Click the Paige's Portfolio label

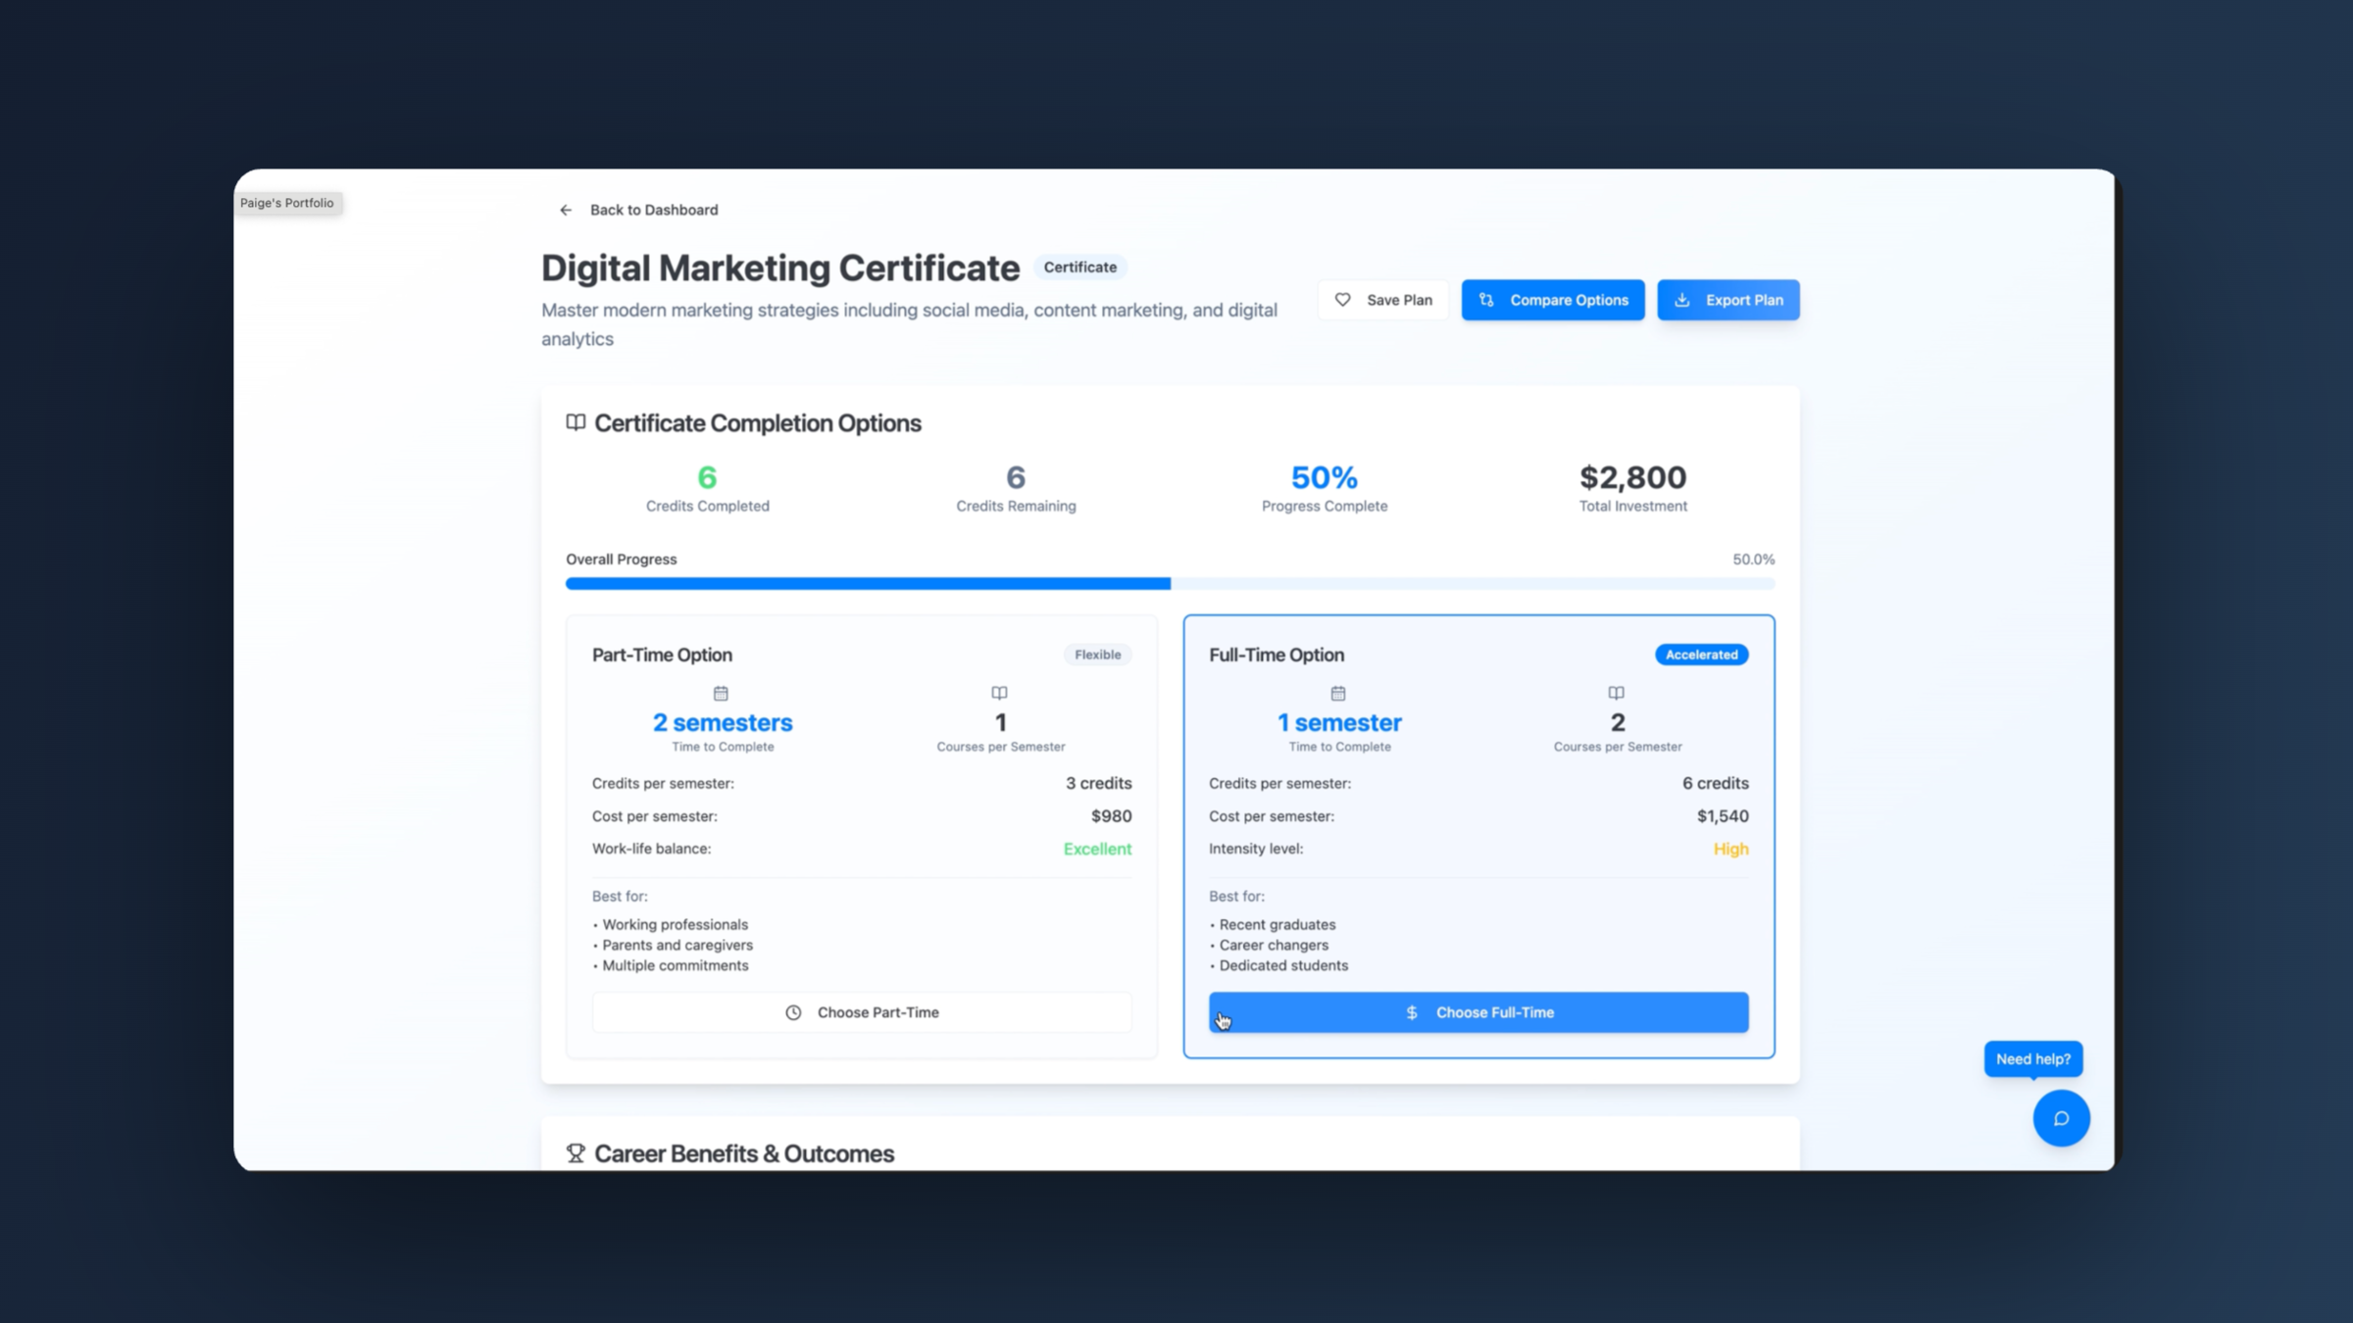coord(287,203)
